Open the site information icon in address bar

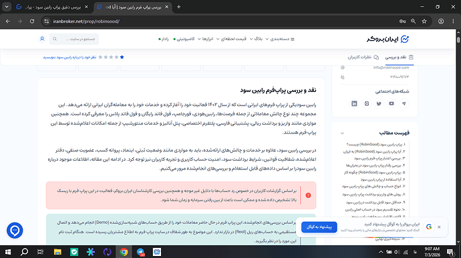[x=47, y=21]
